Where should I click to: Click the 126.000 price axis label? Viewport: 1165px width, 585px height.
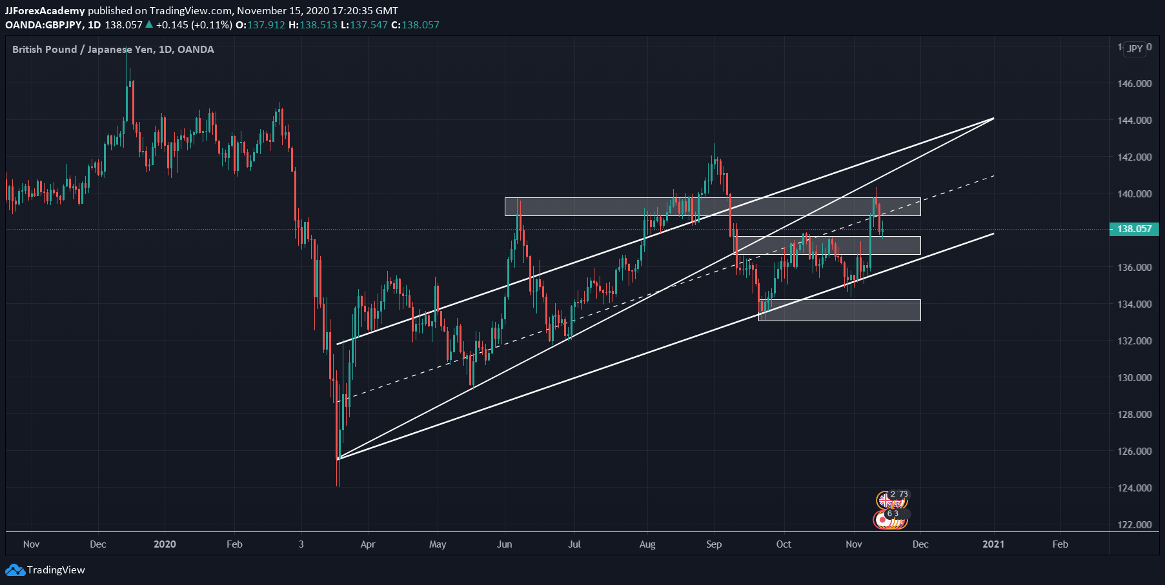click(x=1135, y=451)
